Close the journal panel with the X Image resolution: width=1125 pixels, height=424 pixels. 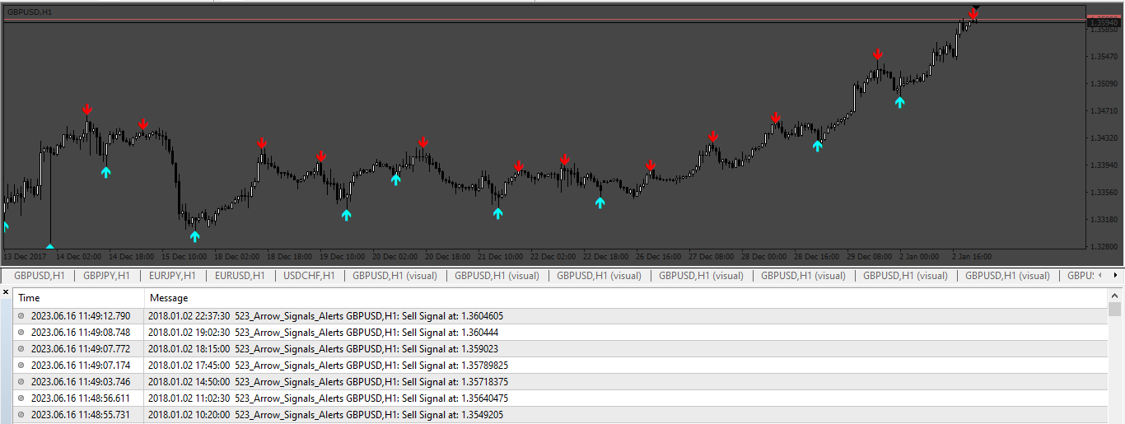click(x=4, y=291)
